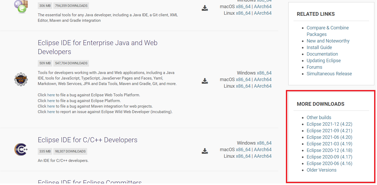Click the 547,704 DOWNLOADS badge

[71, 63]
